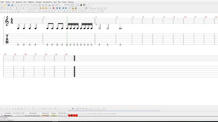218x122 pixels.
Task: Open the x0.50 playback speed dropdown
Action: point(87,8)
